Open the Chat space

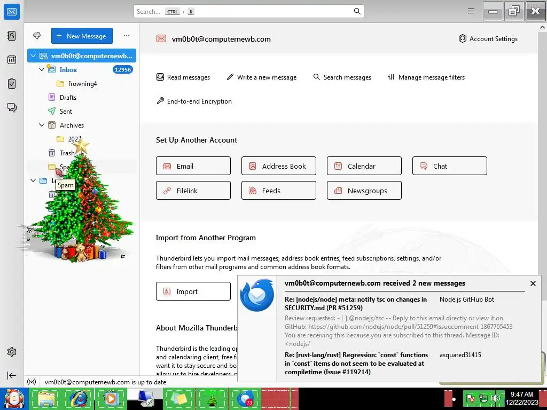(x=12, y=107)
